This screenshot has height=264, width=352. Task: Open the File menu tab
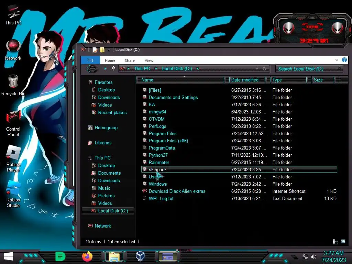pos(90,60)
